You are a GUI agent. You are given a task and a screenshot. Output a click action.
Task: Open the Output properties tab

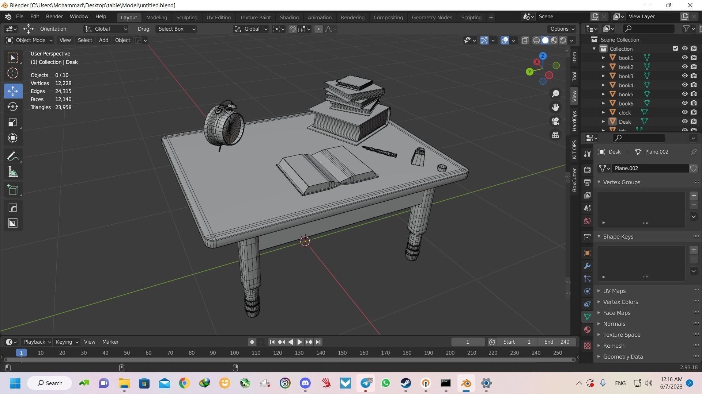click(x=587, y=182)
